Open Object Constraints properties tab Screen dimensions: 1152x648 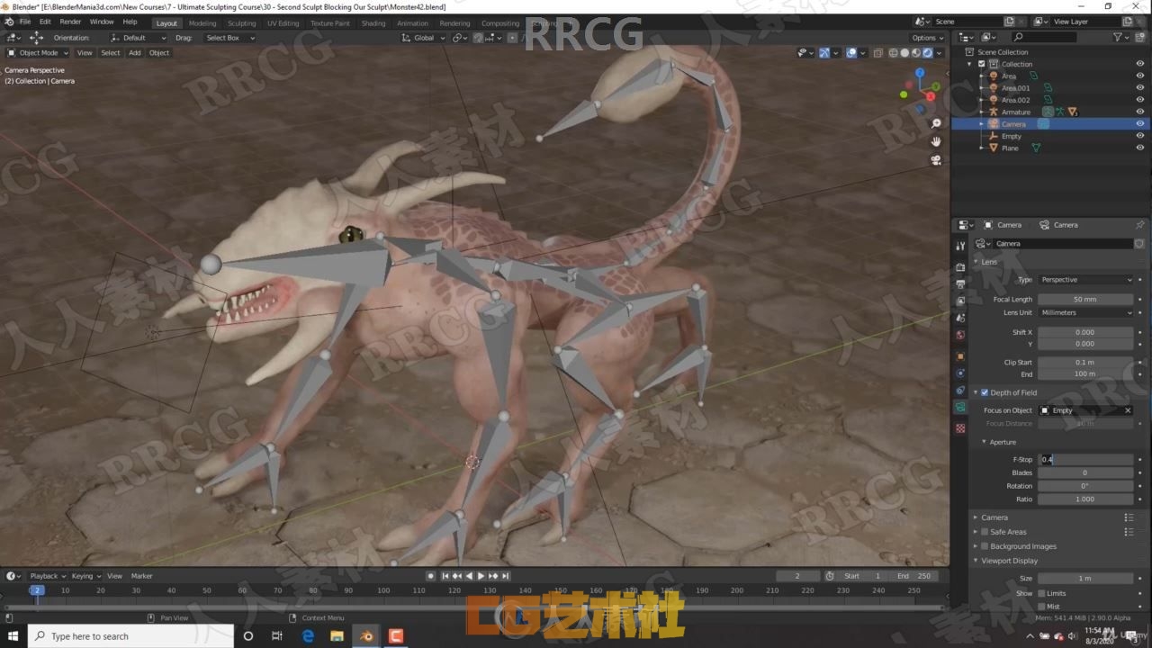960,391
